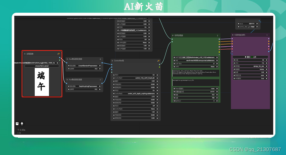The image size is (286, 155).
Task: Click the right arrow on the 降噪 1.00 row
Action: (267, 72)
